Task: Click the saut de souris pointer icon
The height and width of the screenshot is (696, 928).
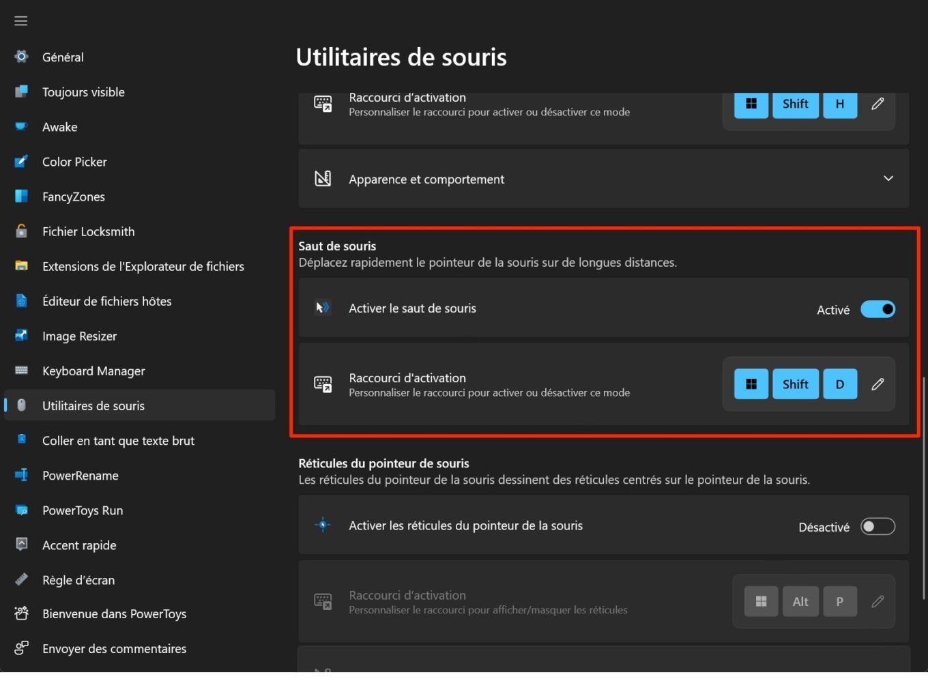Action: point(323,308)
